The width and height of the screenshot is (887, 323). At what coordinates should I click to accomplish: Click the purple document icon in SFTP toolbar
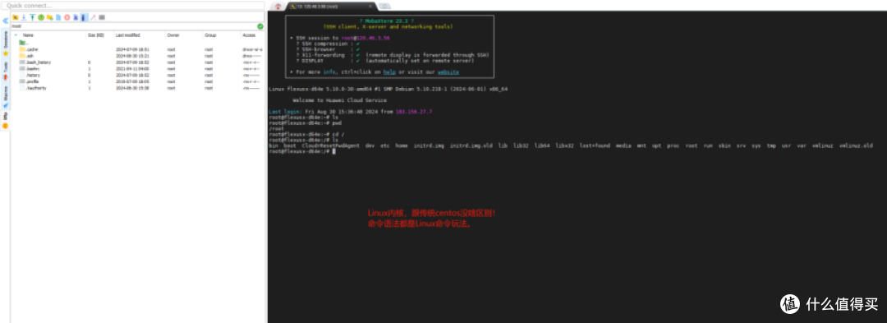[76, 17]
